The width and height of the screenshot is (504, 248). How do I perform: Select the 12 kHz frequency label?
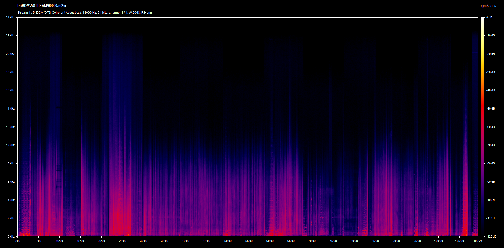click(10, 127)
